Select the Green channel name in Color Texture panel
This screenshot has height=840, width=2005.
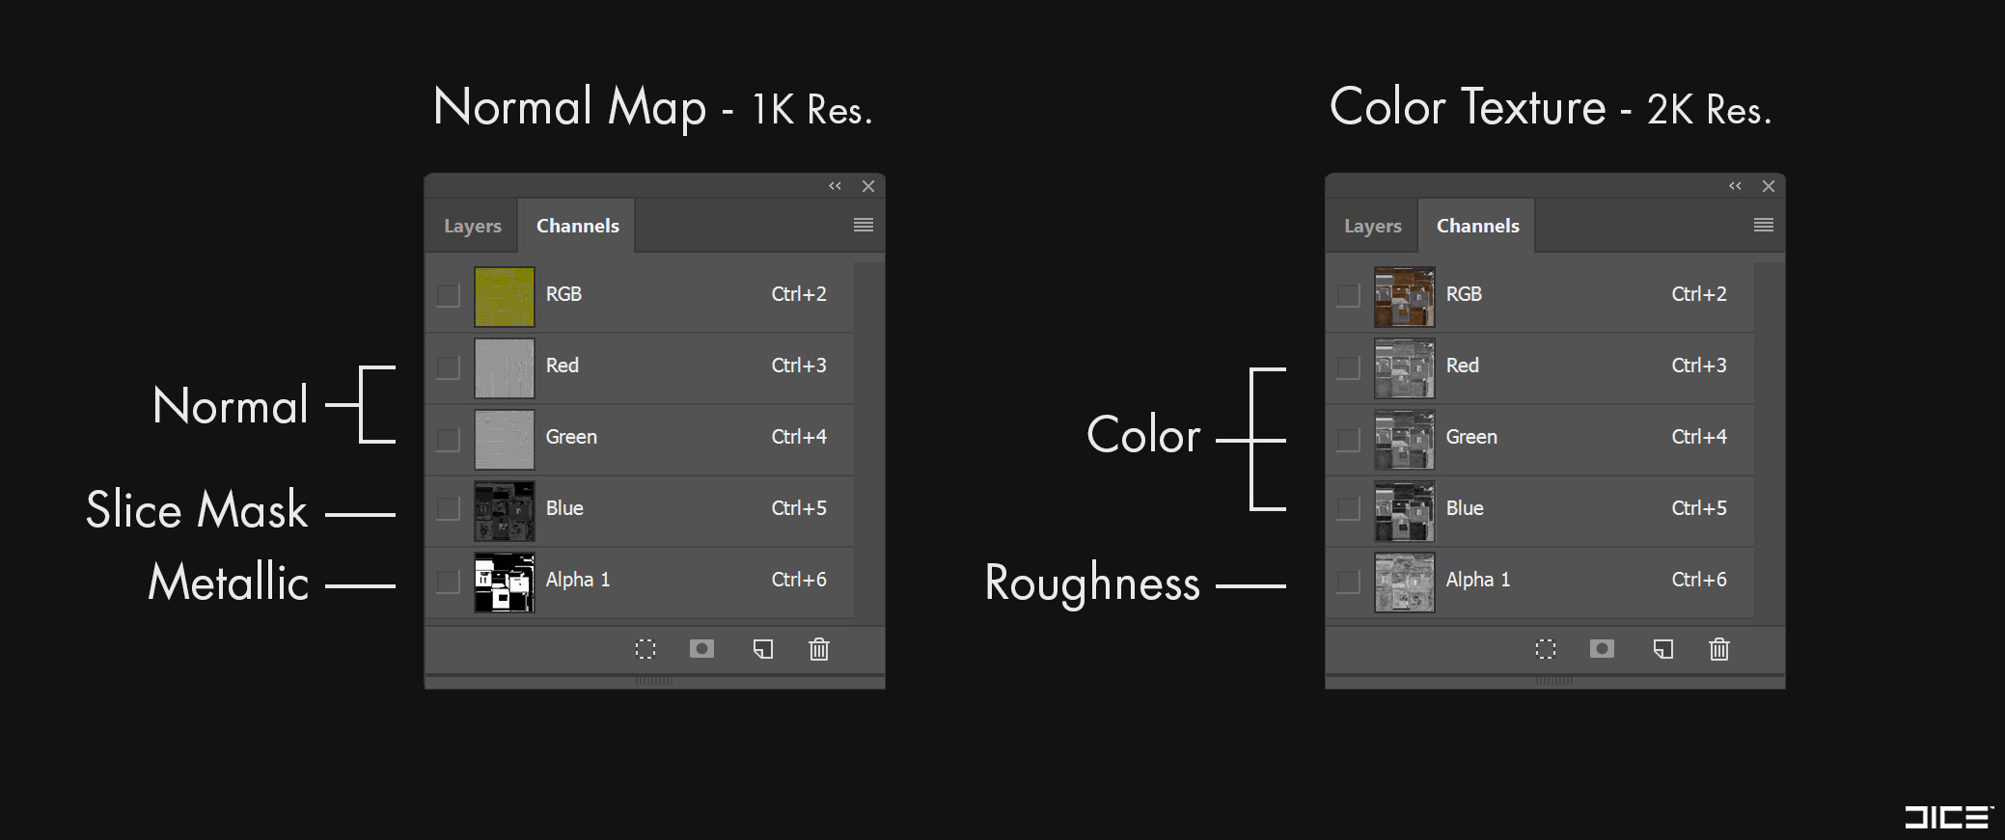click(1471, 437)
